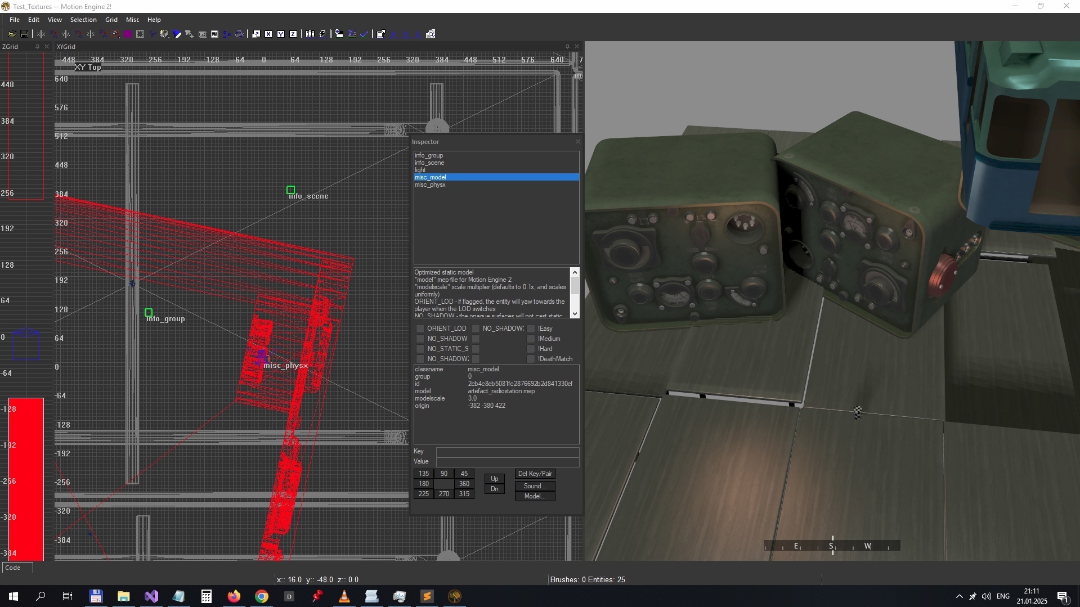Click the Flip Y-axis toolbar icon
Image resolution: width=1080 pixels, height=607 pixels.
pyautogui.click(x=66, y=34)
